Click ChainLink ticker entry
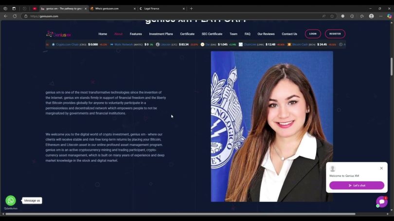The image size is (394, 221). click(x=262, y=45)
